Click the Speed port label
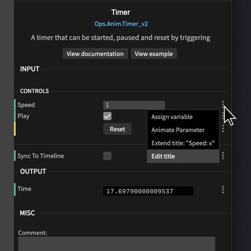 tap(26, 105)
